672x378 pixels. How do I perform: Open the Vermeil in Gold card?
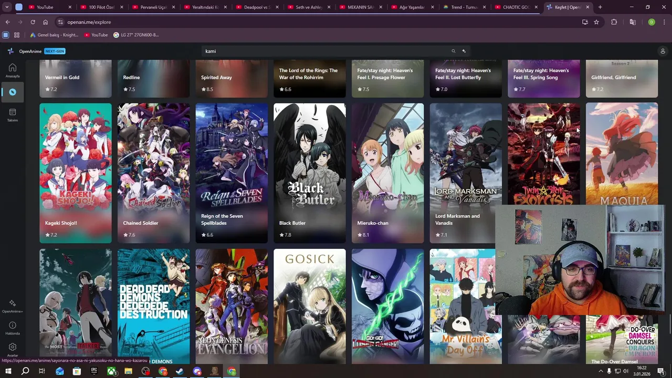(76, 79)
